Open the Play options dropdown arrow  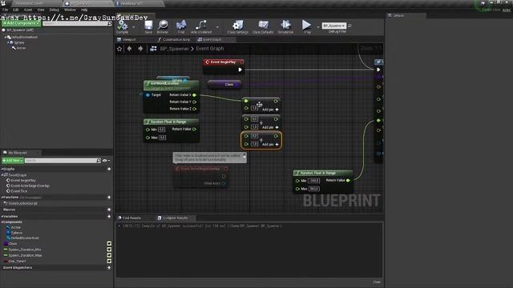tap(317, 27)
